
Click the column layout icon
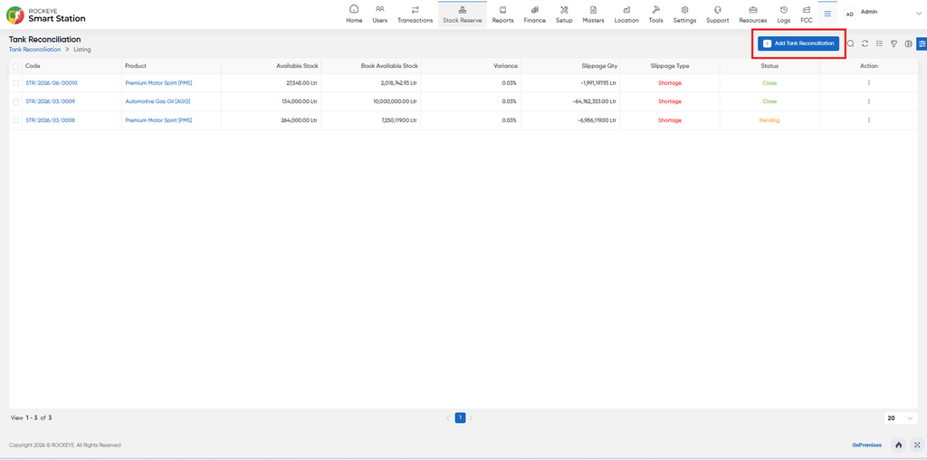click(908, 43)
